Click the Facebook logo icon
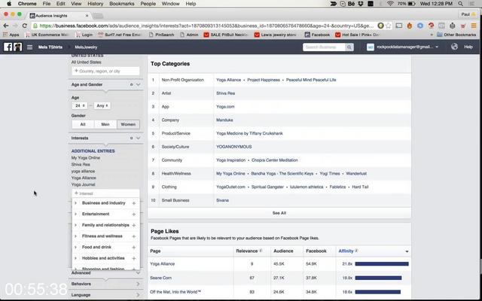Screen dimensions: 482x301 8,47
